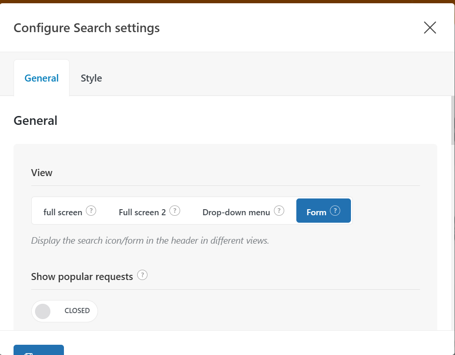The width and height of the screenshot is (455, 355).
Task: Switch to the Style tab
Action: [91, 78]
